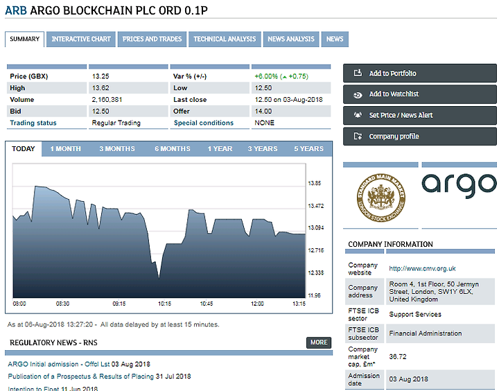Viewport: 499px width, 391px height.
Task: Click the Offer value 14.00
Action: point(263,112)
